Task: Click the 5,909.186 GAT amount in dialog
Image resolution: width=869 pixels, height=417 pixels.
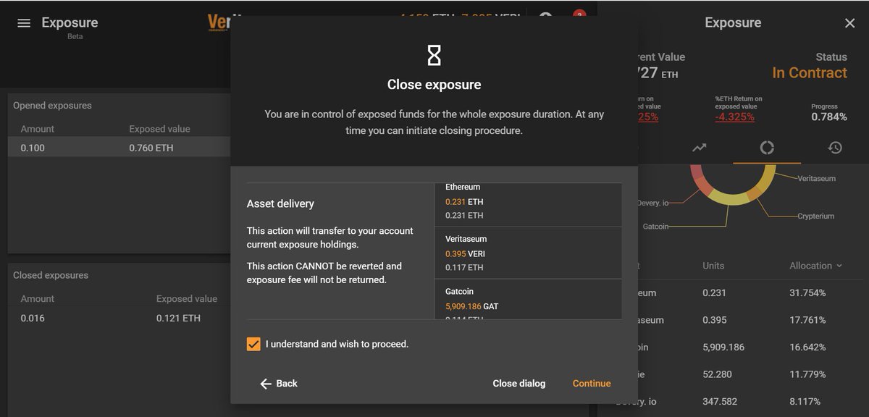Action: click(x=471, y=306)
